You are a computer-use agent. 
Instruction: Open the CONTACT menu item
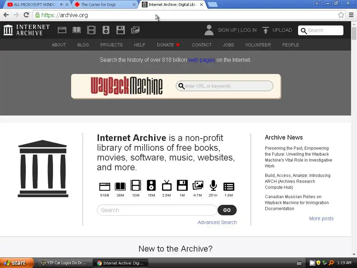[x=202, y=45]
